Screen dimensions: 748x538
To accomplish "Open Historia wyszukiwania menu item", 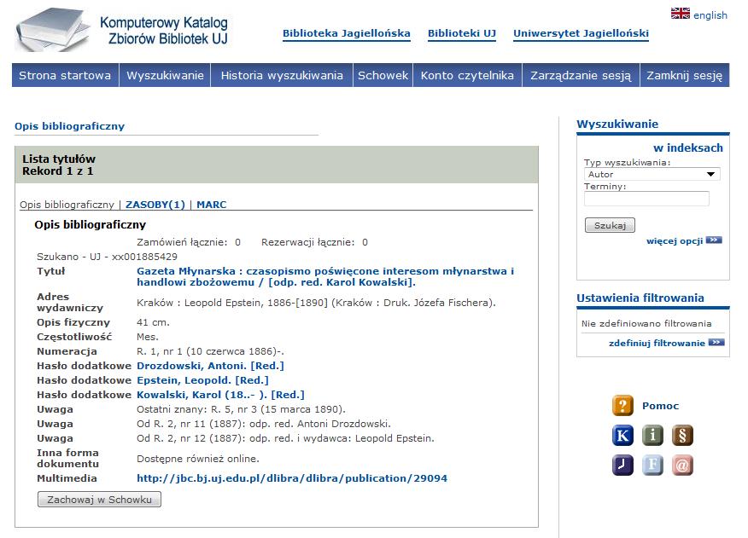I will click(282, 75).
